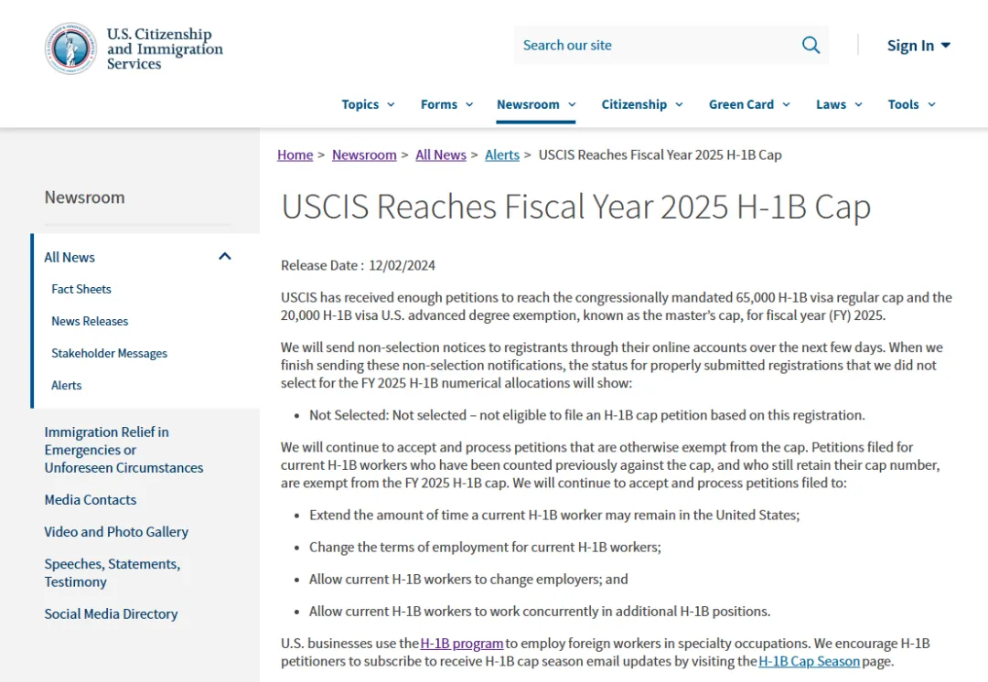The width and height of the screenshot is (988, 682).
Task: Open Speeches, Statements, Testimony link
Action: [x=113, y=572]
